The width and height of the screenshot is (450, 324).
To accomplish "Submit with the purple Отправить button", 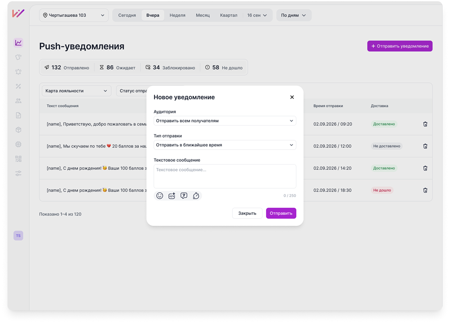I will pos(281,213).
